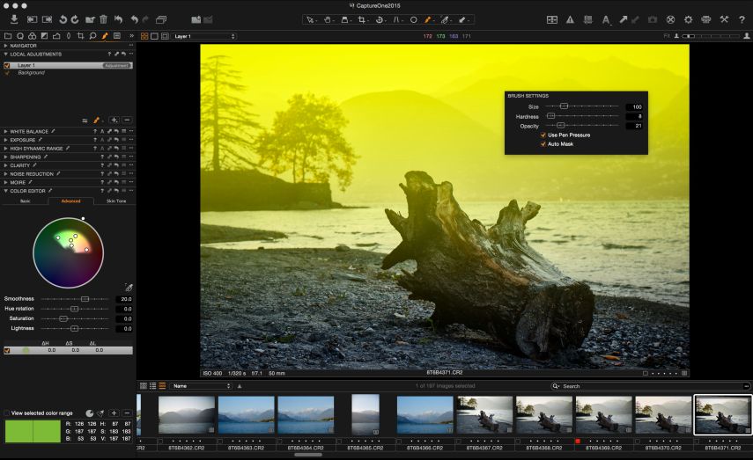Click brush Size slider
753x460 pixels.
[582, 106]
